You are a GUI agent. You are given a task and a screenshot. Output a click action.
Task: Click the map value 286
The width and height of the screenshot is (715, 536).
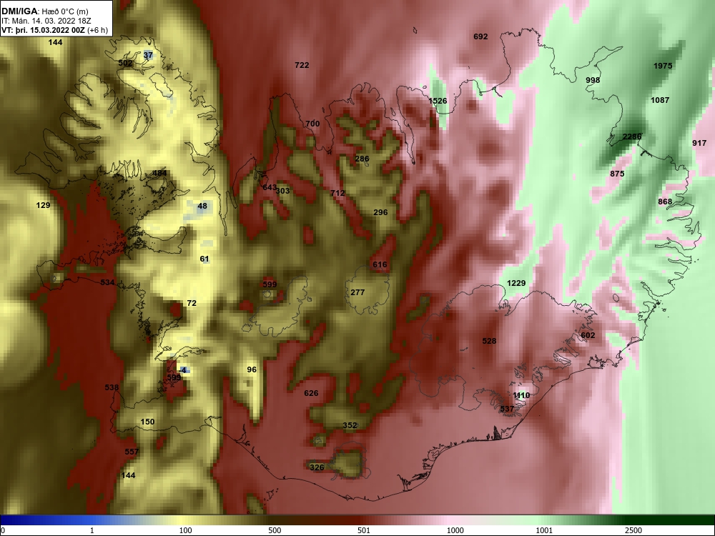click(362, 159)
